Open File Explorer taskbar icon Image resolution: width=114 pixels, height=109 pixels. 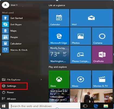click(106, 106)
